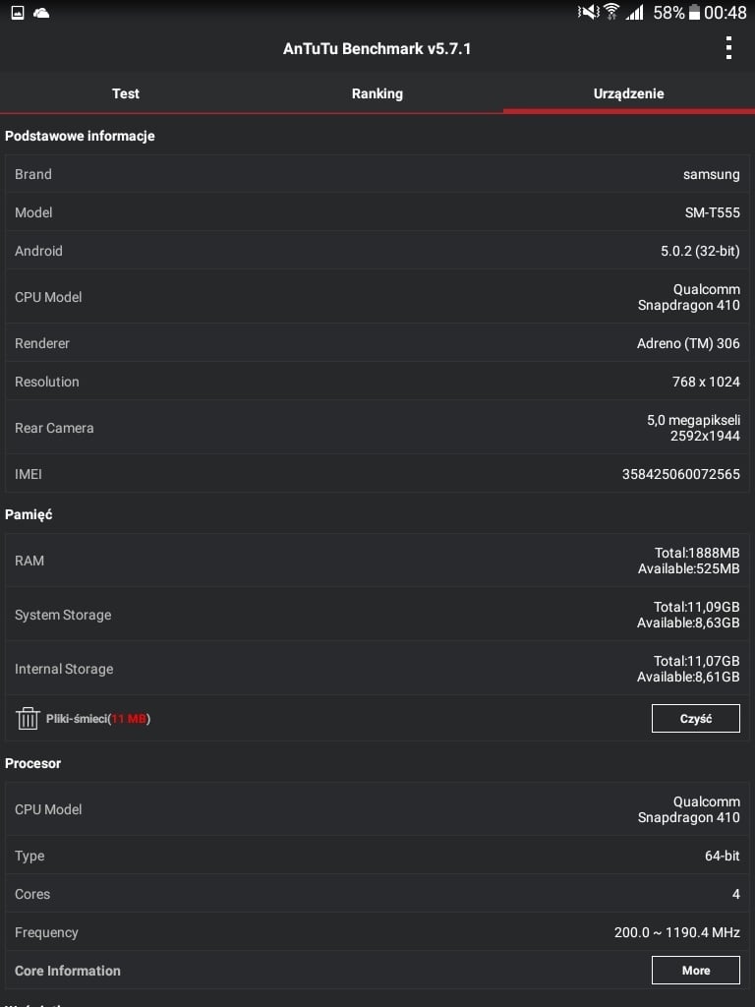
Task: Select the Urządzenie tab
Action: pos(629,93)
